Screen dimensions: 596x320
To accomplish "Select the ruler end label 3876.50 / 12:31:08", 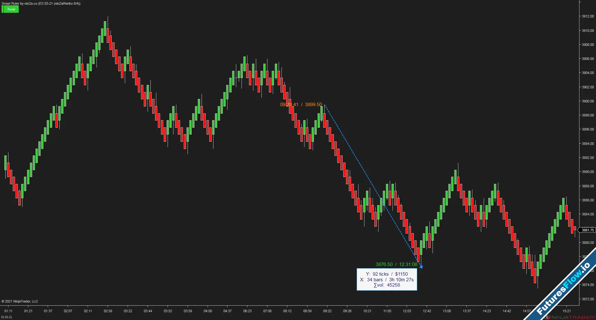I will pos(396,264).
